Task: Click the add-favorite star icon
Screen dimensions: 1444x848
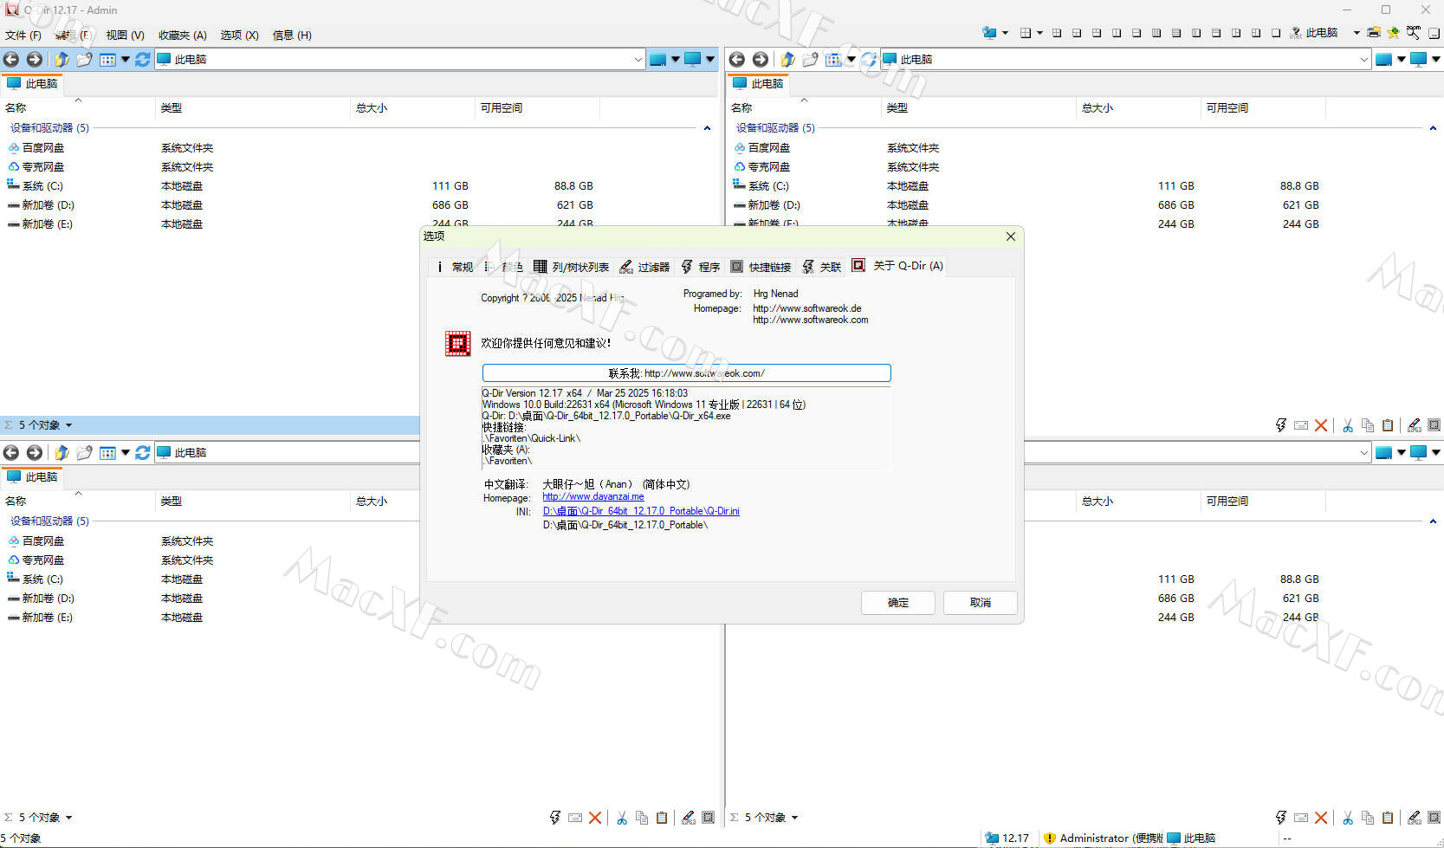Action: tap(1394, 33)
